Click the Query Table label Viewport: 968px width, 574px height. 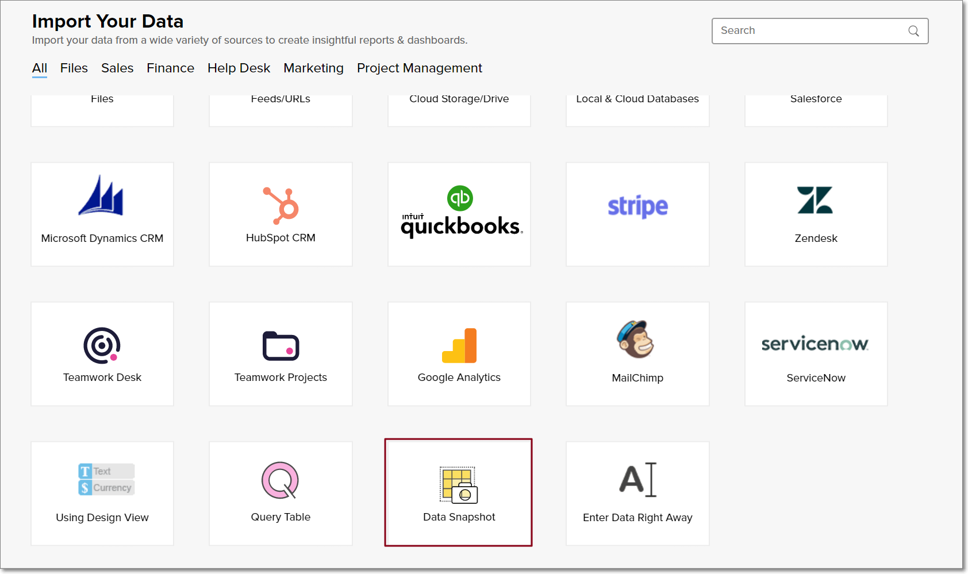coord(281,517)
